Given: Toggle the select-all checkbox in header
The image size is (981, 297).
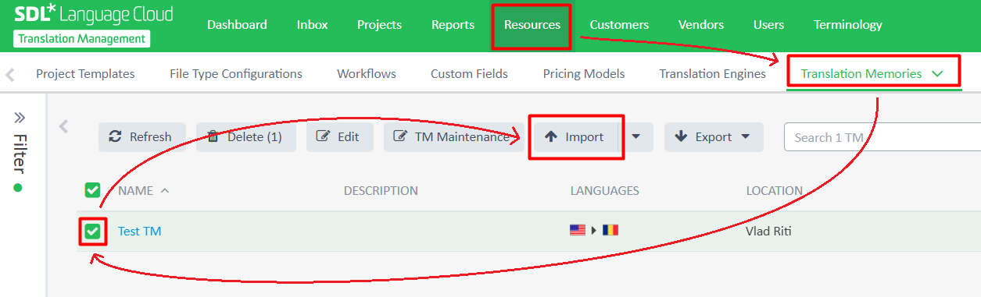Looking at the screenshot, I should click(x=92, y=190).
